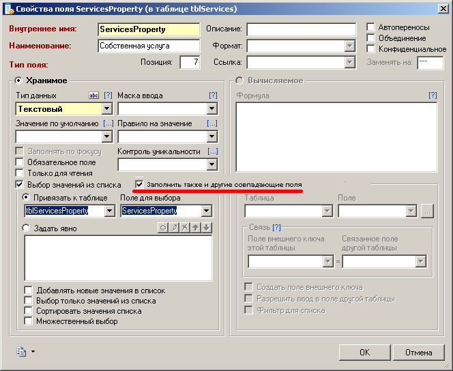Click the add item icon above the values list

(x=163, y=228)
